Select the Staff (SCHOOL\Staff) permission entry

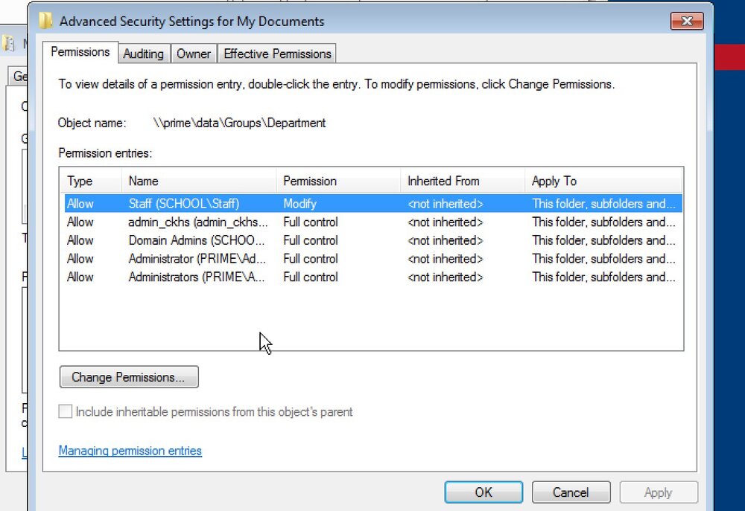373,204
